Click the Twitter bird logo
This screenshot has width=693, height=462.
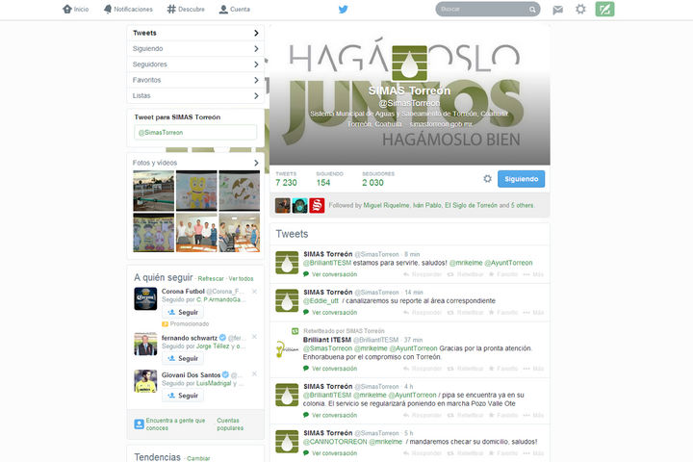343,9
